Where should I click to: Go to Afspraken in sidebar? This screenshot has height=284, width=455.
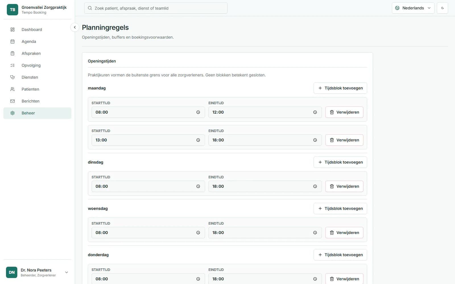pos(37,53)
